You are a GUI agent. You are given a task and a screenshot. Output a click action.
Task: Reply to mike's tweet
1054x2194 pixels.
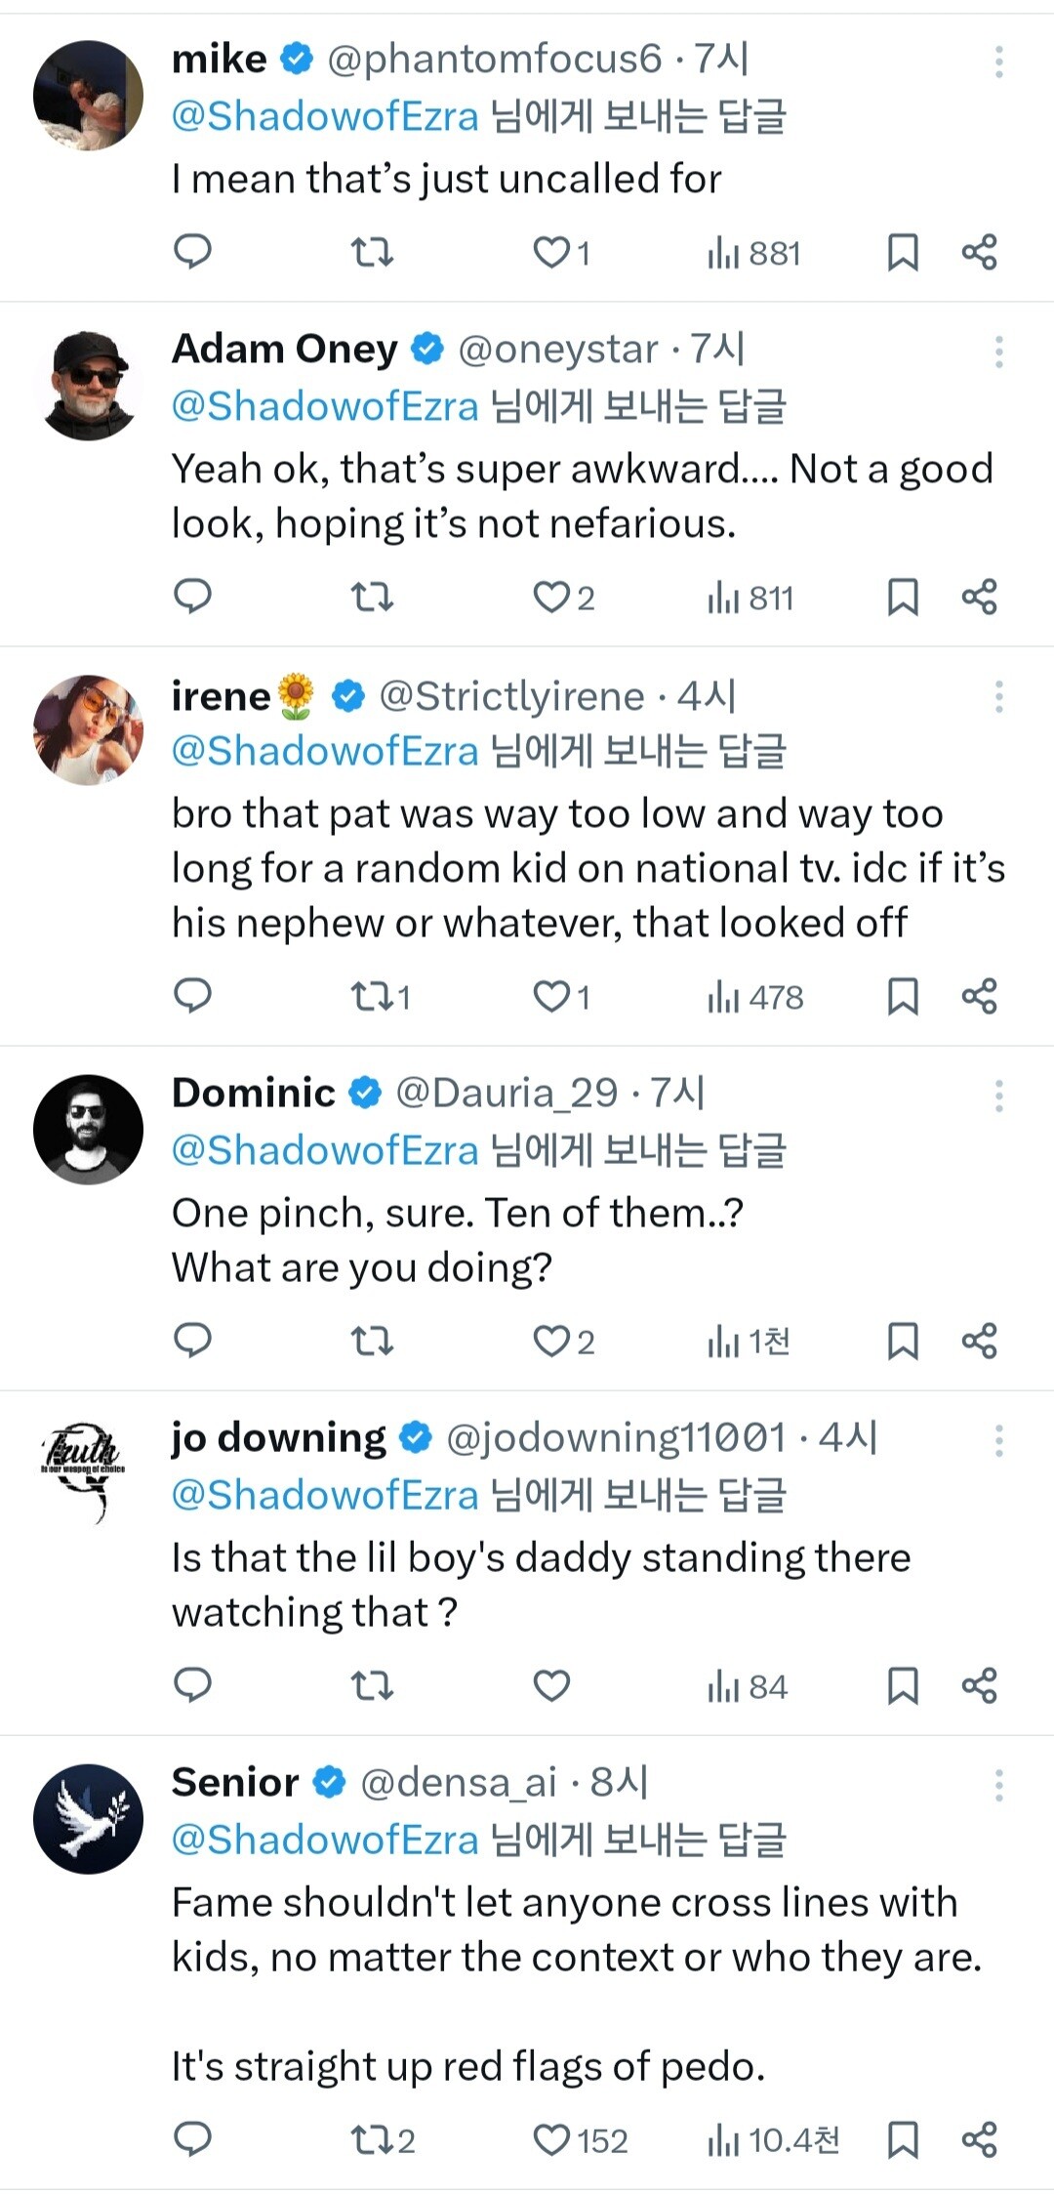click(x=192, y=252)
